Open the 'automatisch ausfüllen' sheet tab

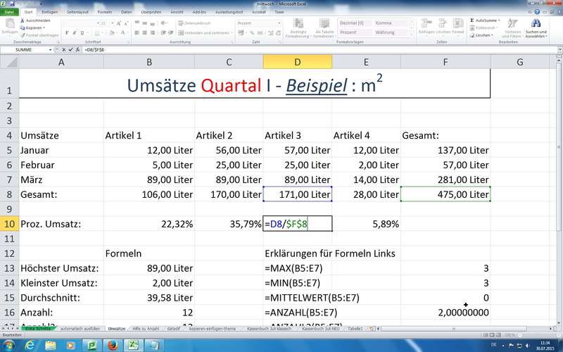click(80, 329)
